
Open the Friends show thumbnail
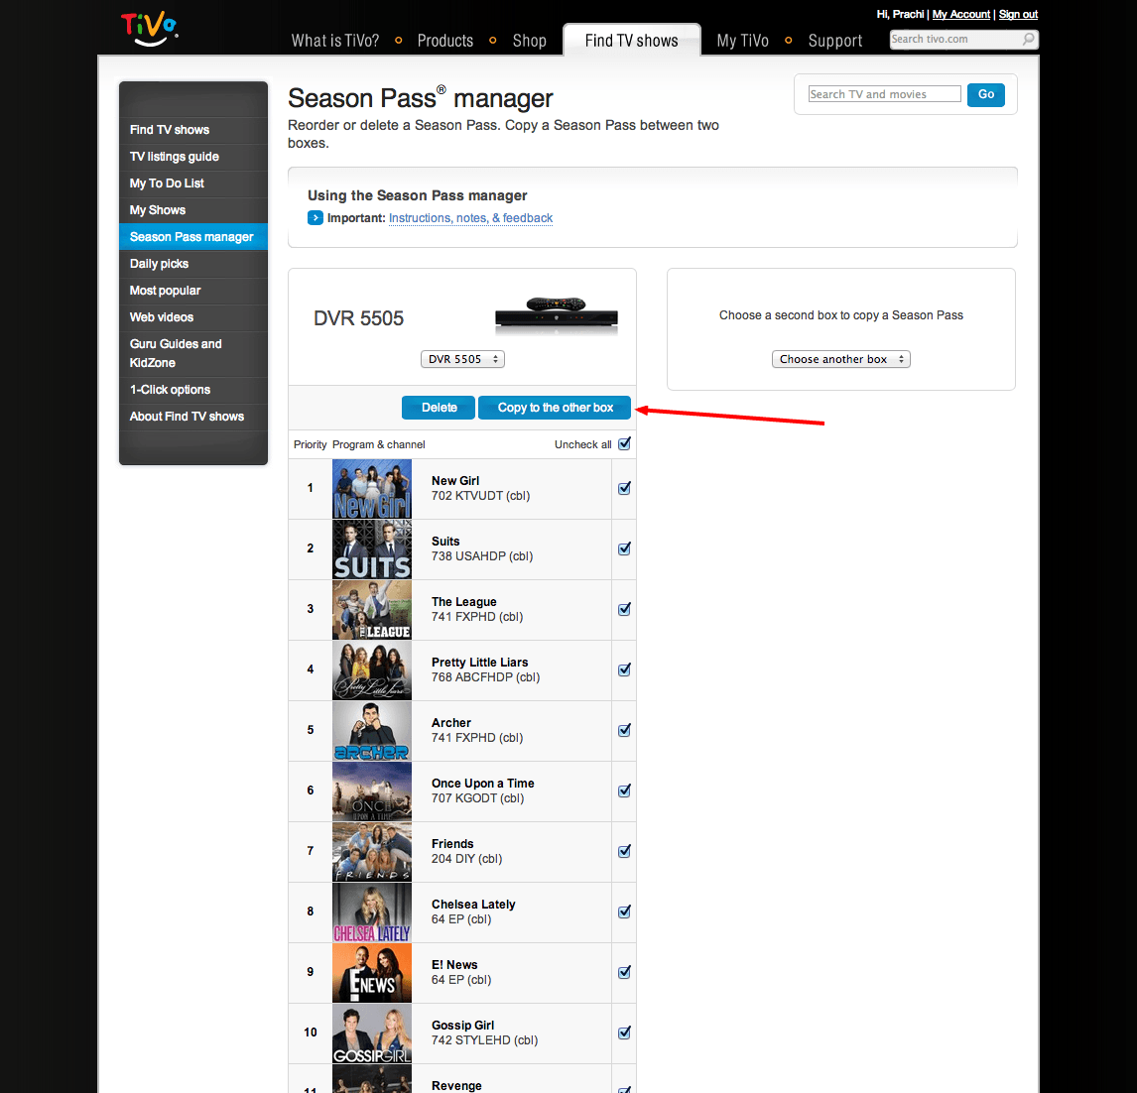click(372, 852)
